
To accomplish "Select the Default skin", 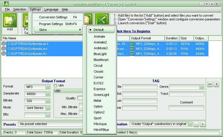I will click(101, 30).
